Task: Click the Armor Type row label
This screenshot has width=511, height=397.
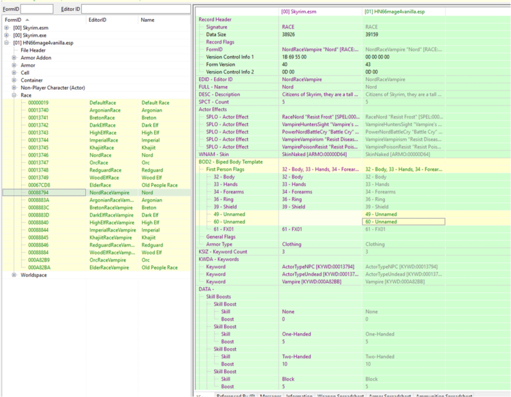Action: pos(219,244)
